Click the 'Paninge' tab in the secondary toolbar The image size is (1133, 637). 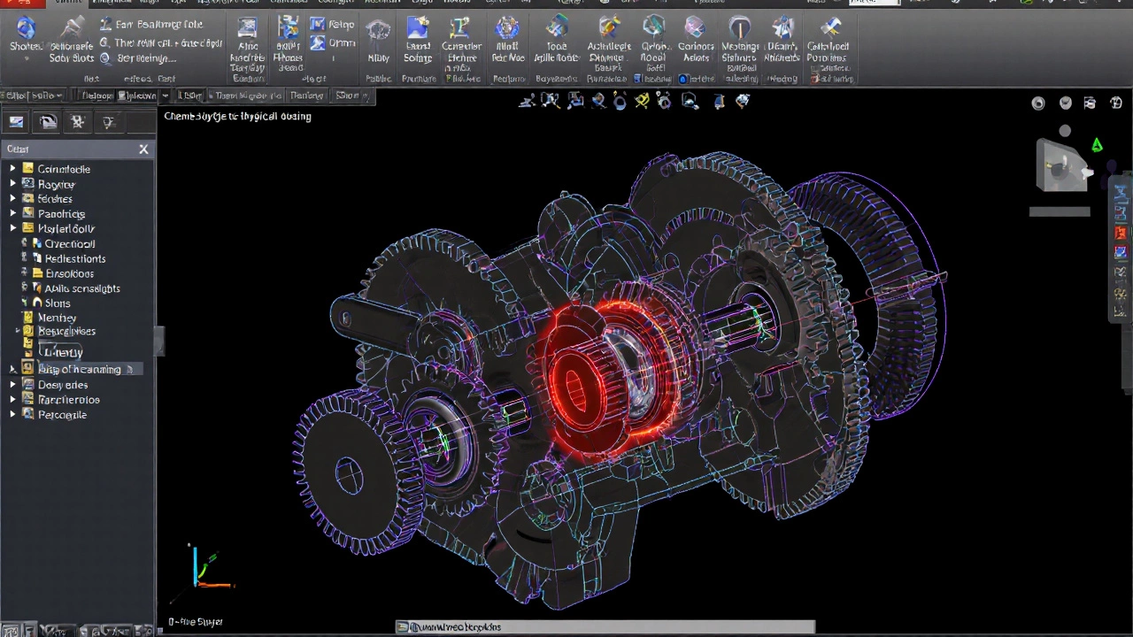pos(306,96)
